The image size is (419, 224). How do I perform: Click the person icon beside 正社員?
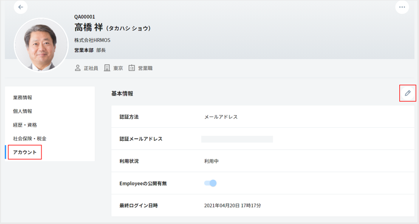pos(78,68)
